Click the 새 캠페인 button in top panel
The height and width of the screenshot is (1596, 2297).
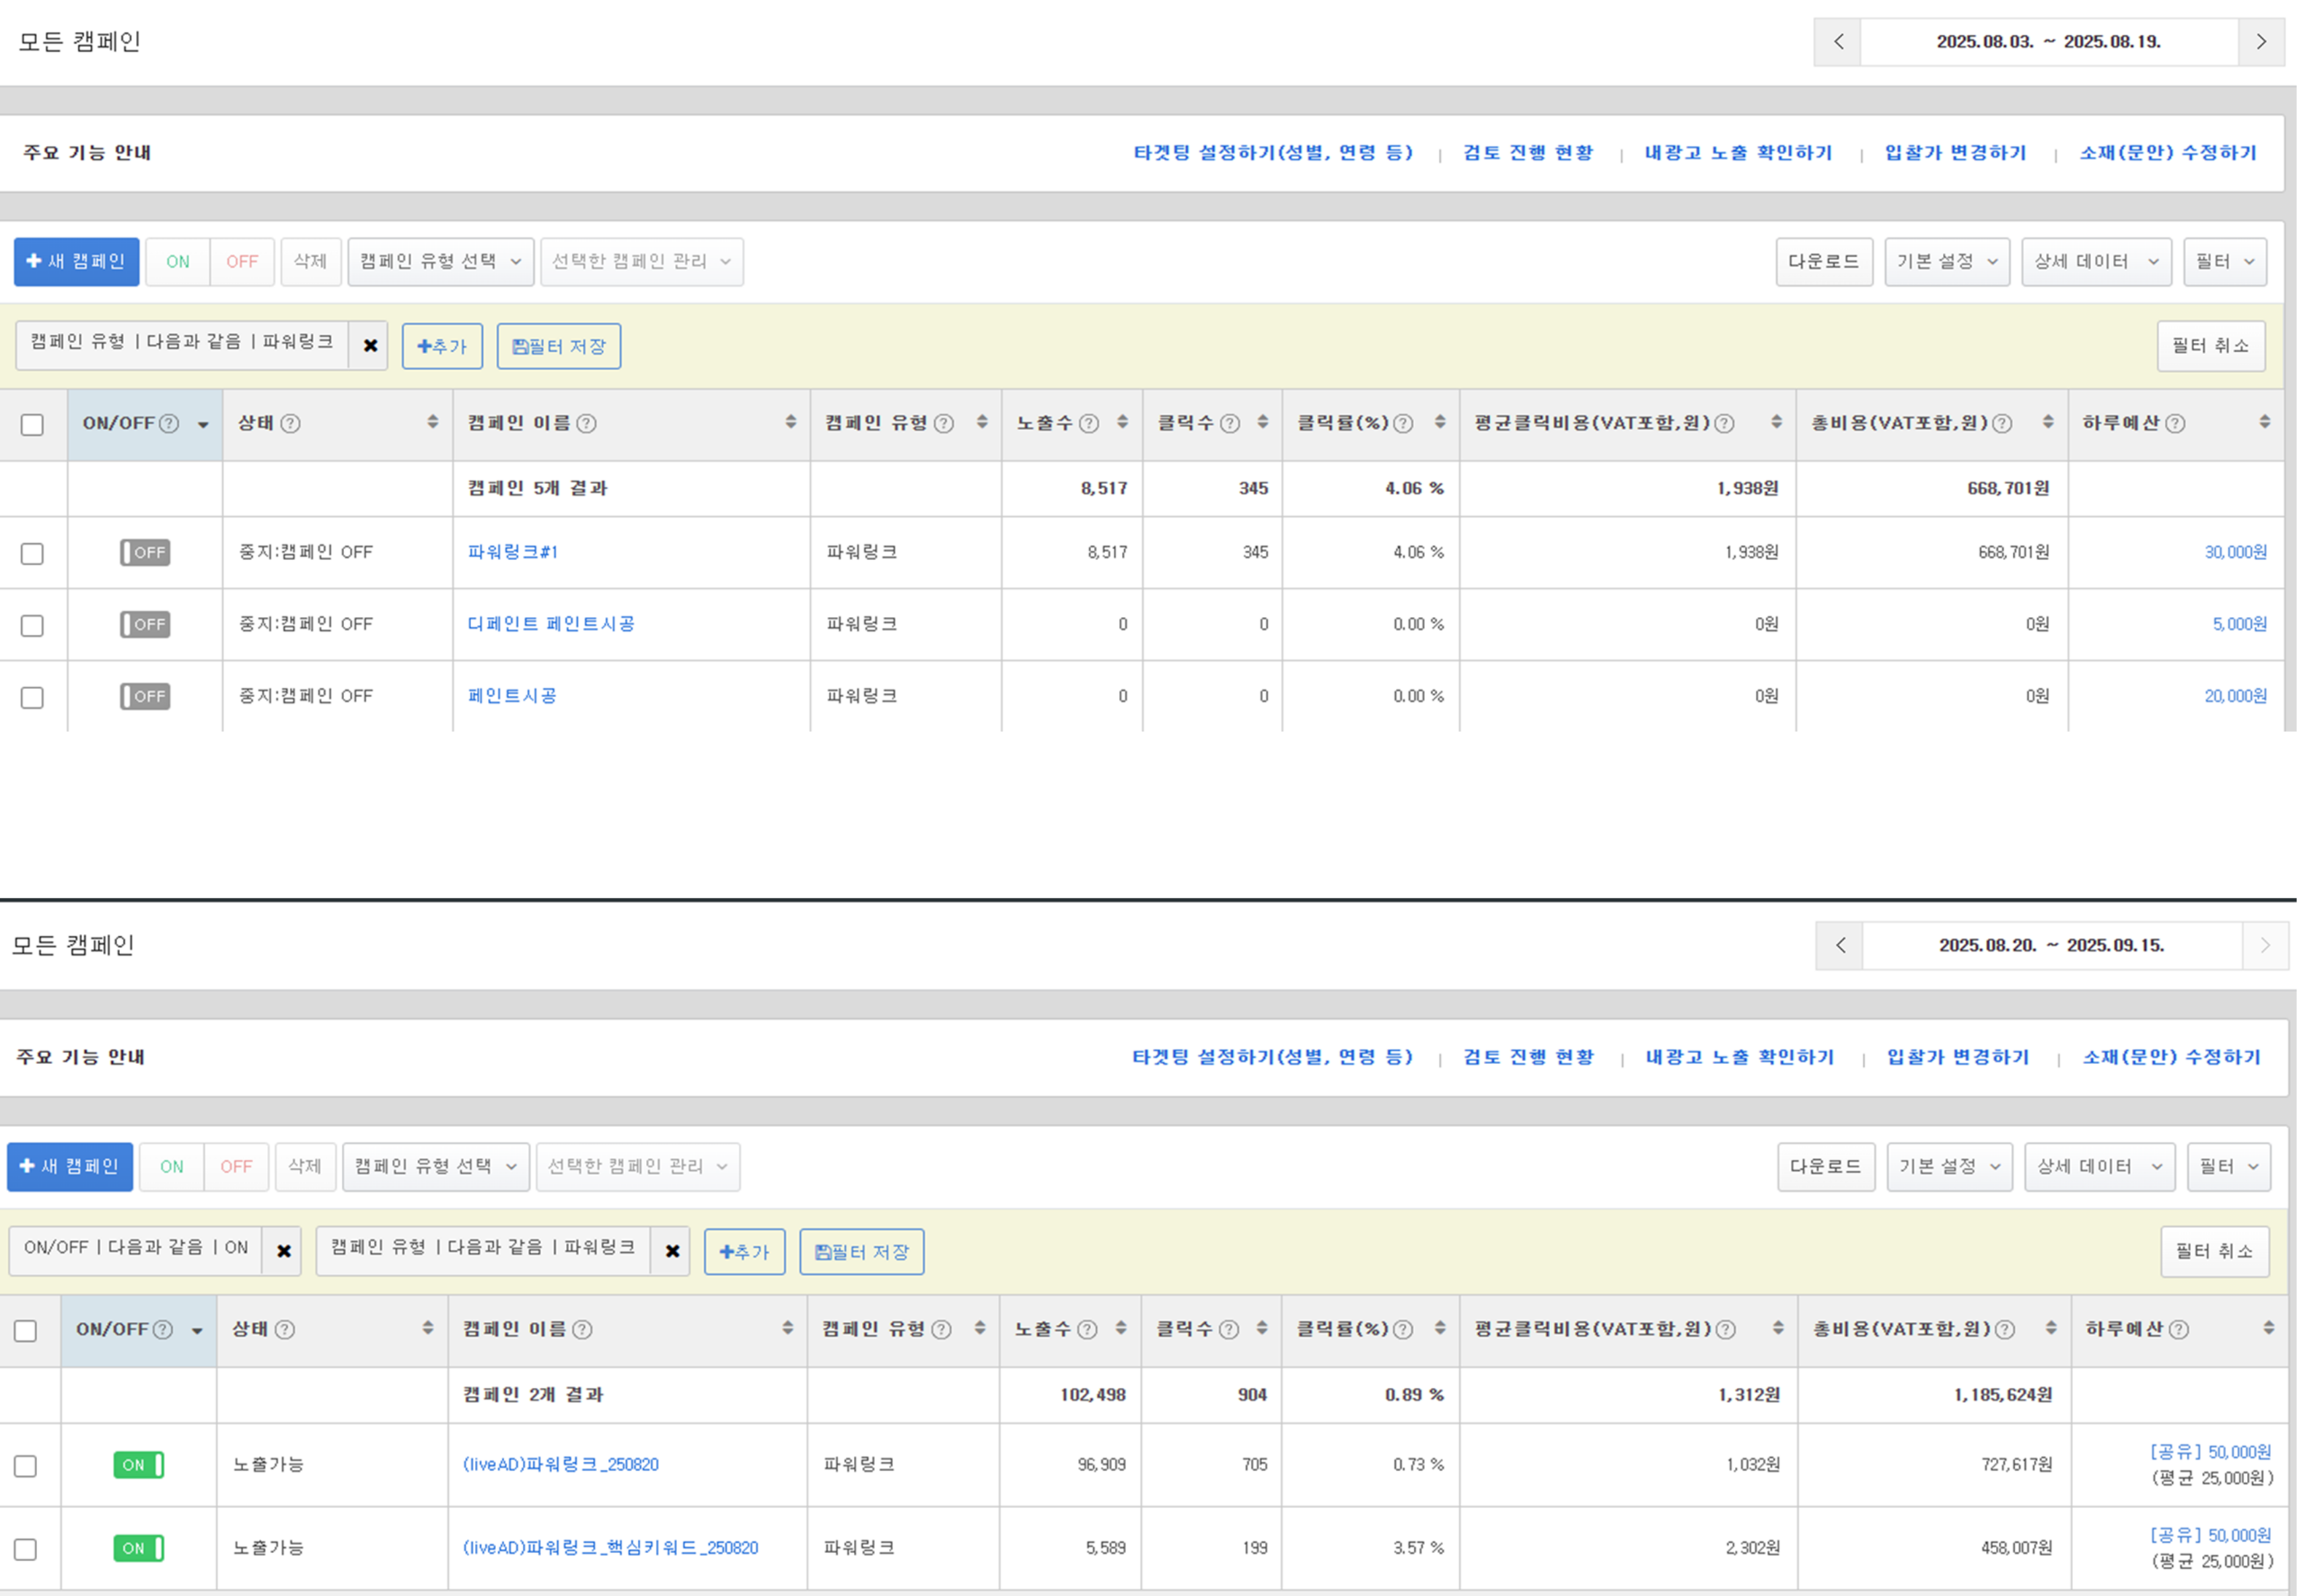coord(76,262)
